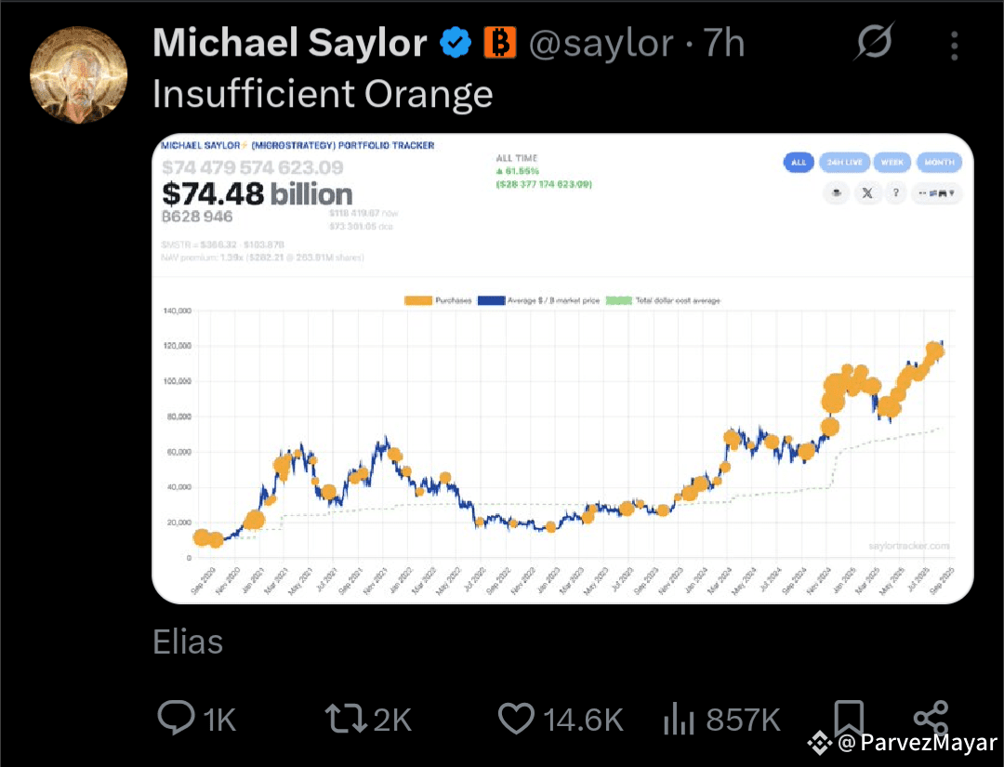Switch to the MONTH time range tab
This screenshot has width=1004, height=767.
click(x=939, y=162)
